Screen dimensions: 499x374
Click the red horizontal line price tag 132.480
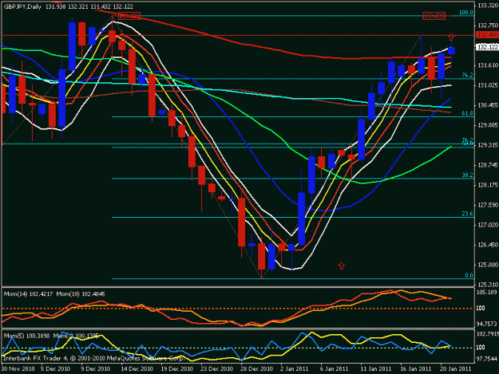coord(487,35)
